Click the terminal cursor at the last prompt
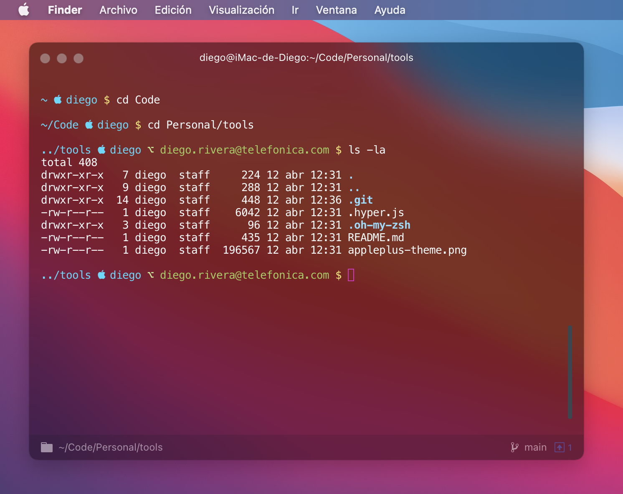This screenshot has height=494, width=623. 351,275
